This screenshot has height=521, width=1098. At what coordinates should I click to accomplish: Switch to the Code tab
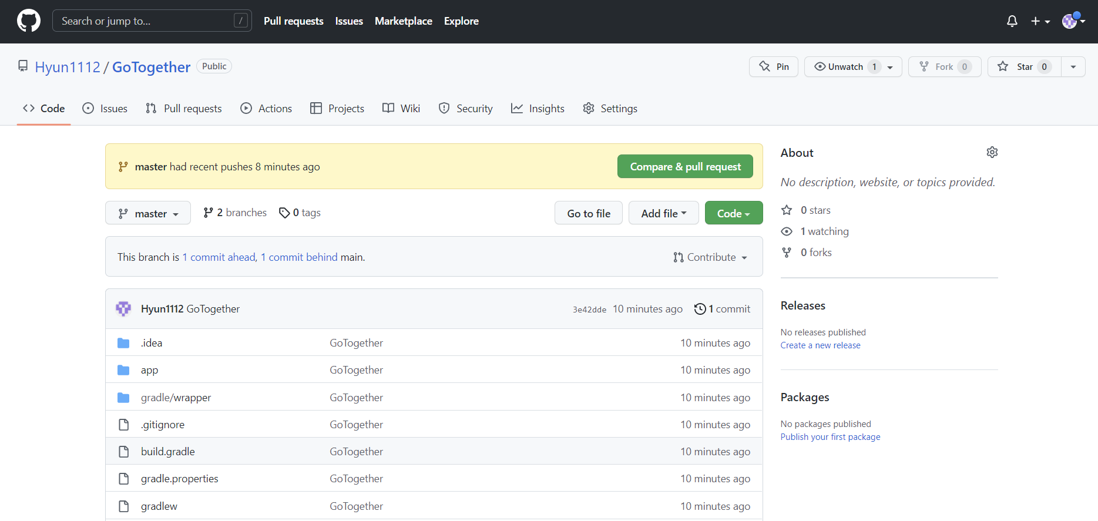[x=44, y=109]
